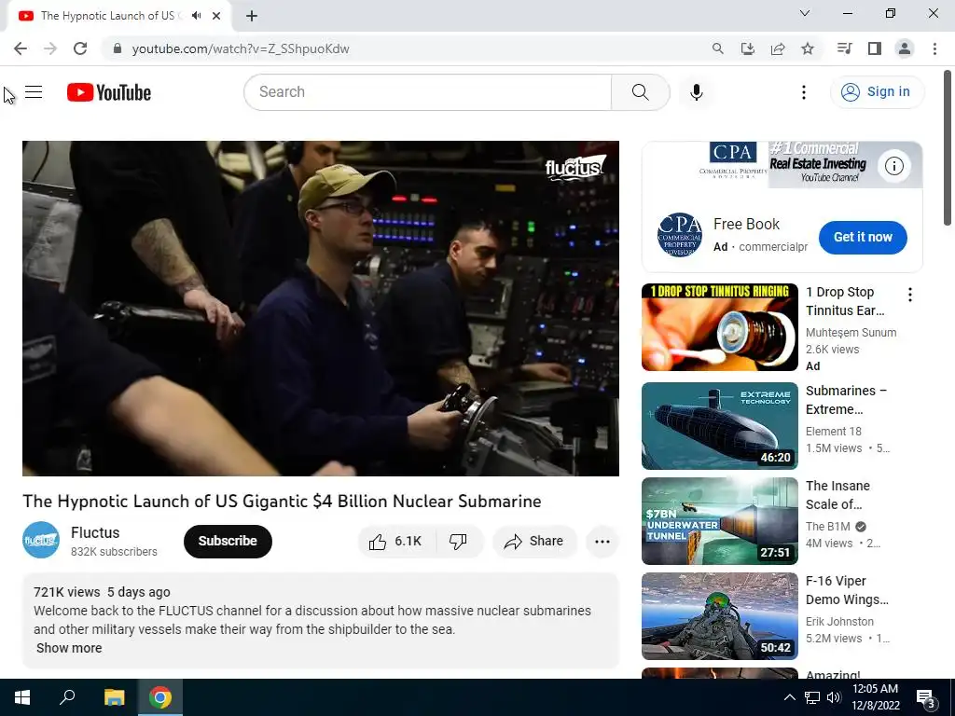Open the taskbar volume icon

click(833, 697)
